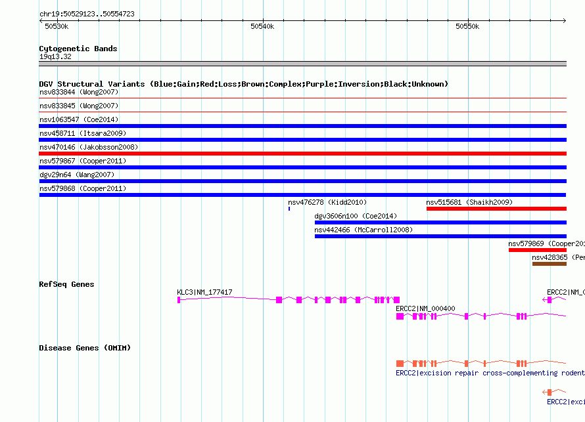Open nsv833844 (Wong2007) variant label
The image size is (585, 422).
point(79,92)
